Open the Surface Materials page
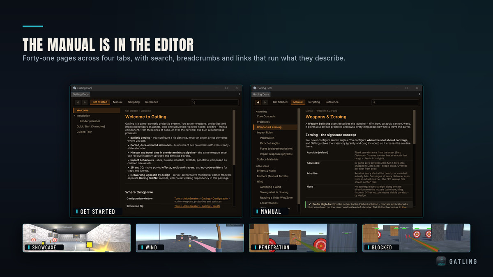Image resolution: width=493 pixels, height=277 pixels. 267,159
